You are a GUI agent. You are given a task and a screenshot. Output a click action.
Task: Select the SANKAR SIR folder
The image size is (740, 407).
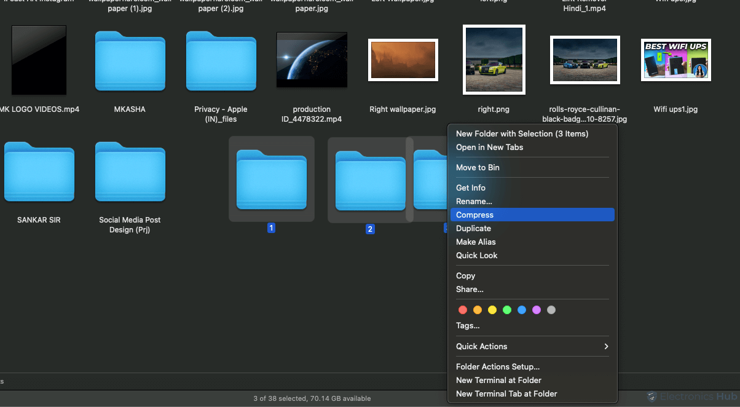39,172
